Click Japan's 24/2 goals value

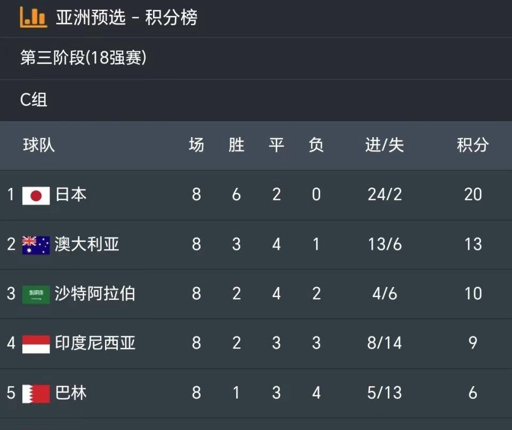click(385, 194)
